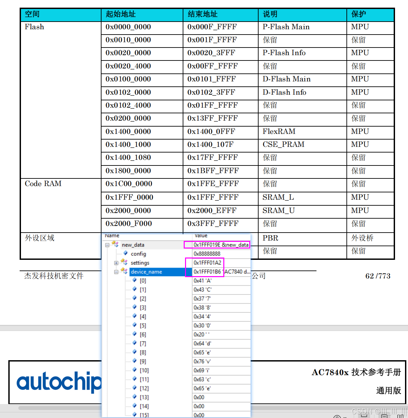Click the value 0x76 'v'

[x=202, y=362]
